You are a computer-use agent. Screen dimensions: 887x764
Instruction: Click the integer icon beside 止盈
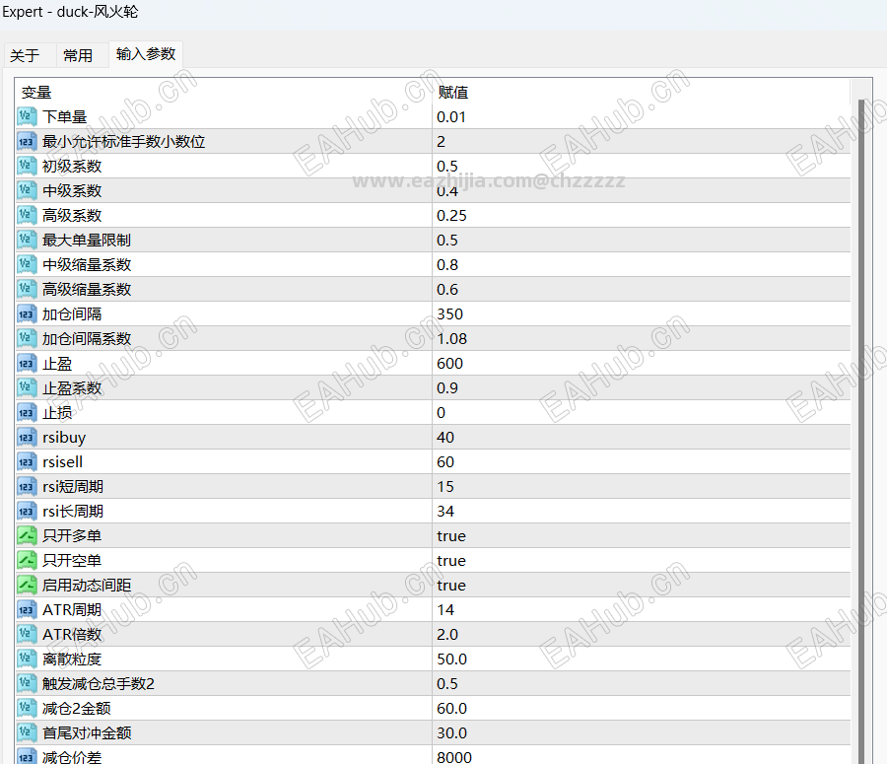coord(27,364)
